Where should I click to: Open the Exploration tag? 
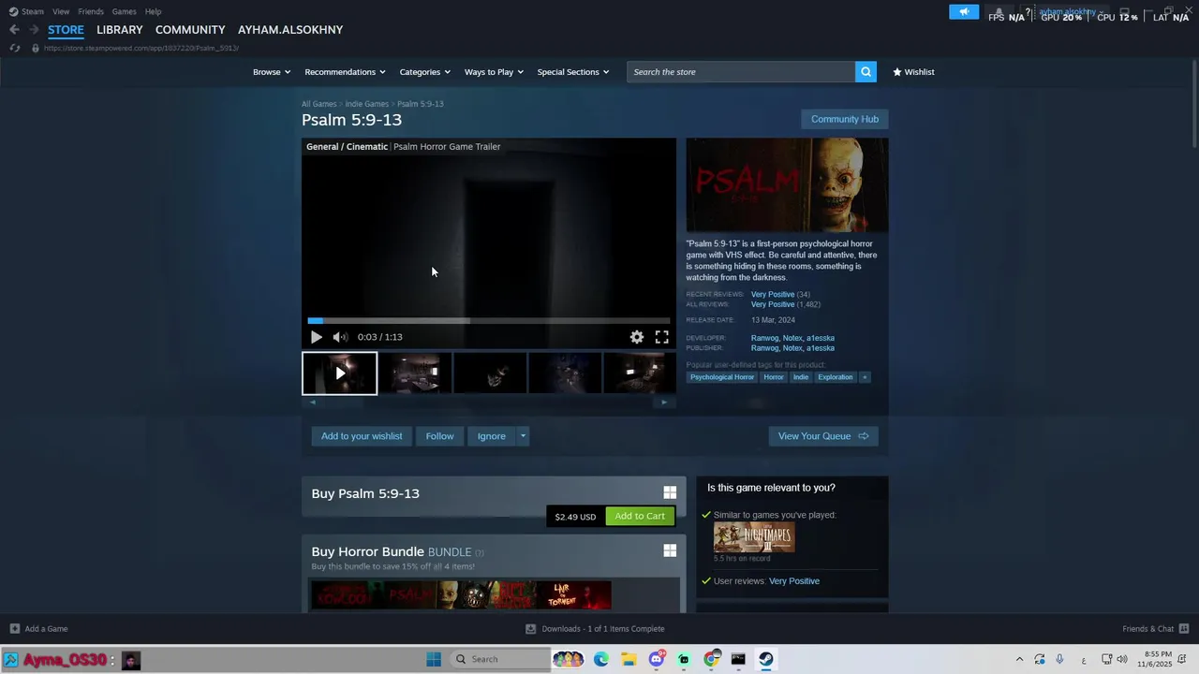(x=836, y=377)
